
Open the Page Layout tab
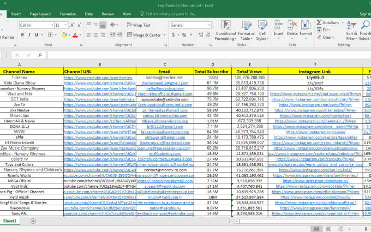pos(40,14)
